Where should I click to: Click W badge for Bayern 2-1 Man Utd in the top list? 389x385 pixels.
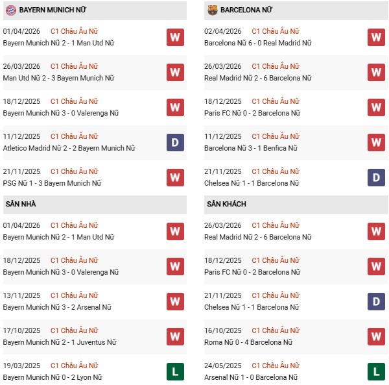coord(174,37)
